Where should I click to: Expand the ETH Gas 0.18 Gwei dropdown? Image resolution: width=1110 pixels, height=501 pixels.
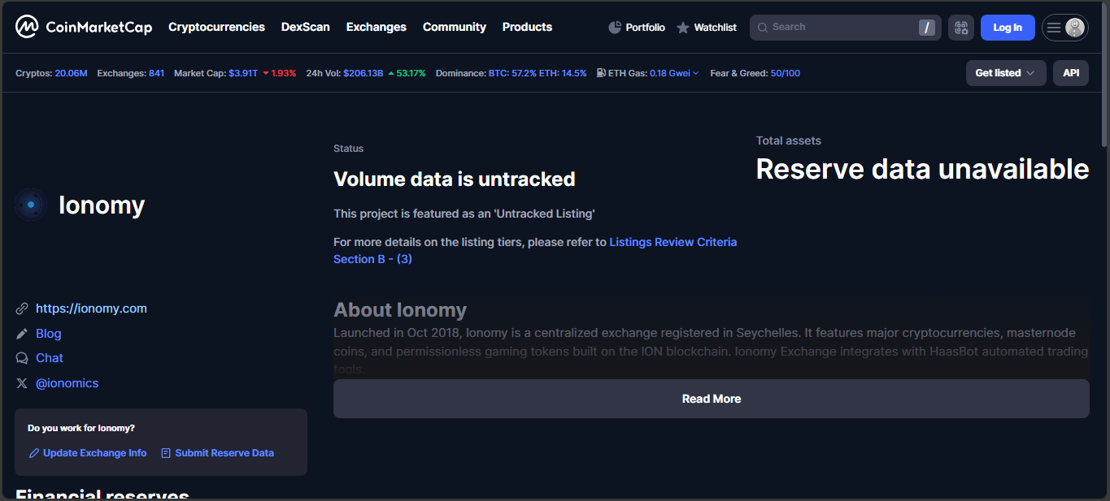(674, 73)
